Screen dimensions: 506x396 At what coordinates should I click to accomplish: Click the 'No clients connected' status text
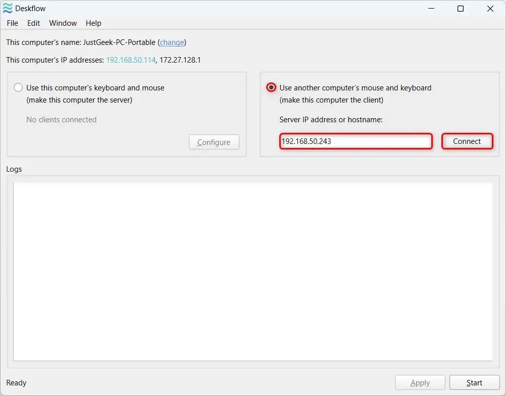(x=61, y=120)
